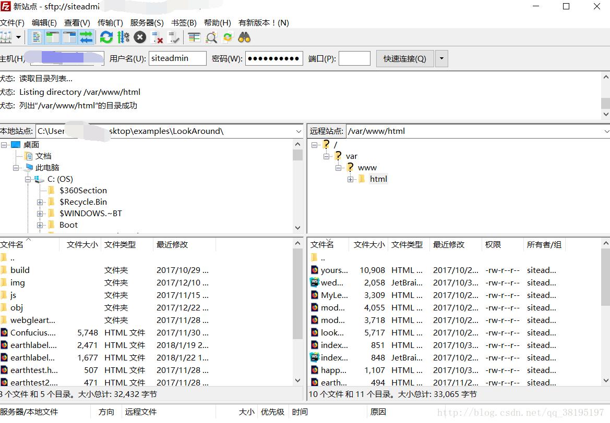
Task: Open the 查看(V) menu
Action: click(77, 23)
